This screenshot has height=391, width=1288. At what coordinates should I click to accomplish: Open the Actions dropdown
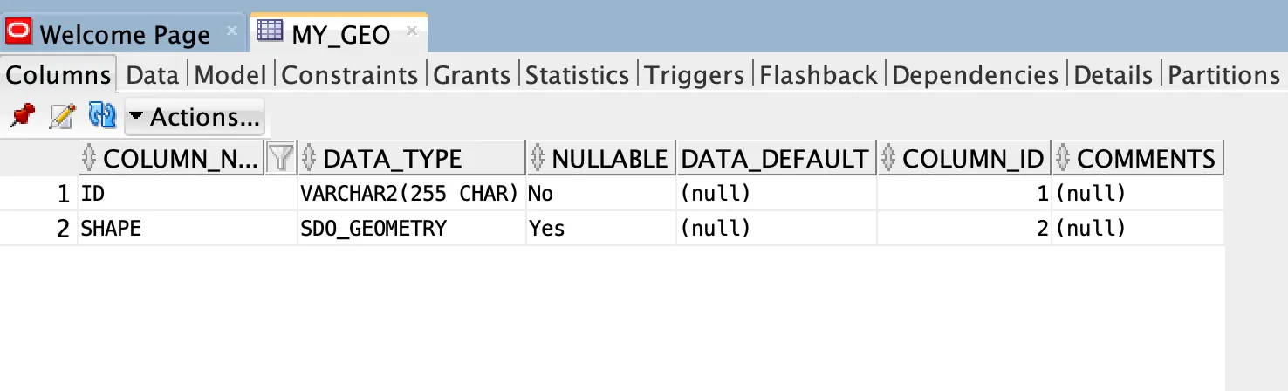pos(195,117)
